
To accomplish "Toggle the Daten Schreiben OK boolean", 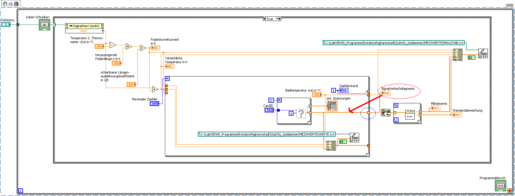I will click(45, 25).
